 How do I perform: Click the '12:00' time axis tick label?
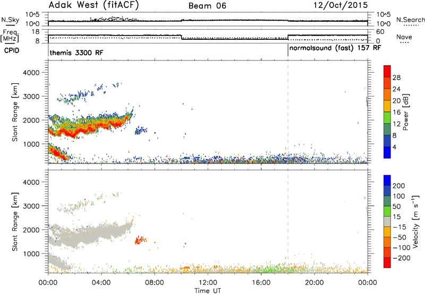(x=208, y=283)
